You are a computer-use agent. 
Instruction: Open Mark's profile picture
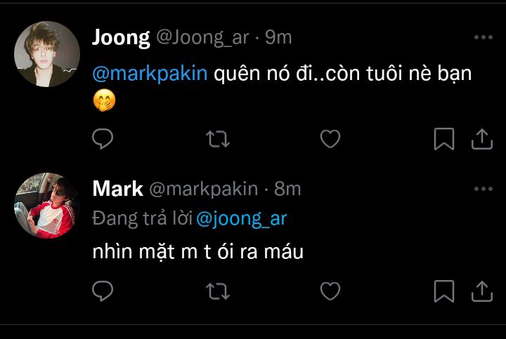47,206
